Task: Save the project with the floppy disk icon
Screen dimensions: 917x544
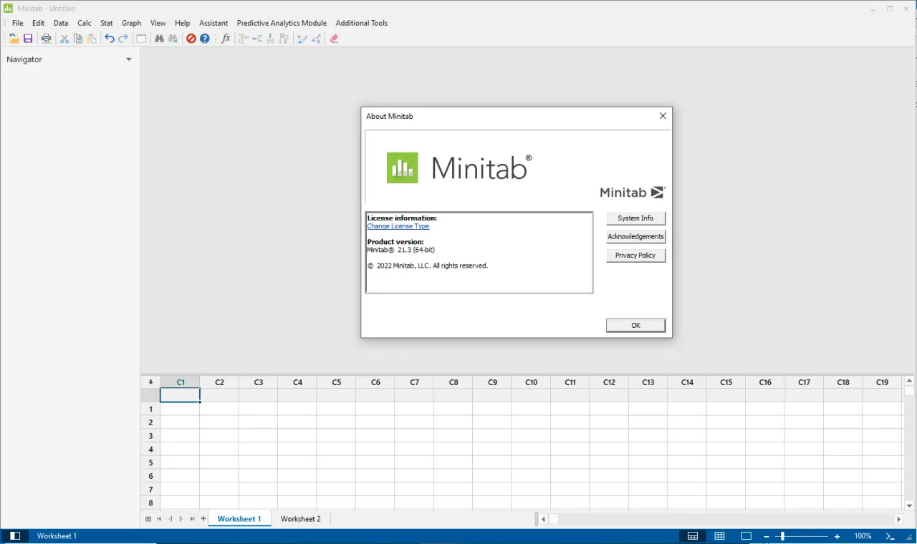Action: click(x=28, y=39)
